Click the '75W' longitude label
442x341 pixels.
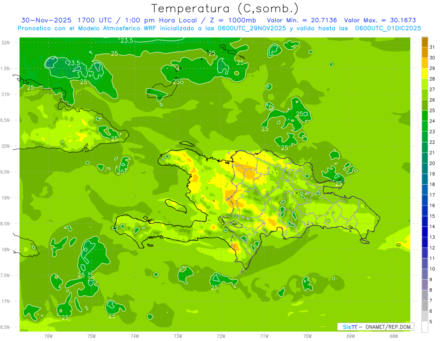[x=92, y=336]
